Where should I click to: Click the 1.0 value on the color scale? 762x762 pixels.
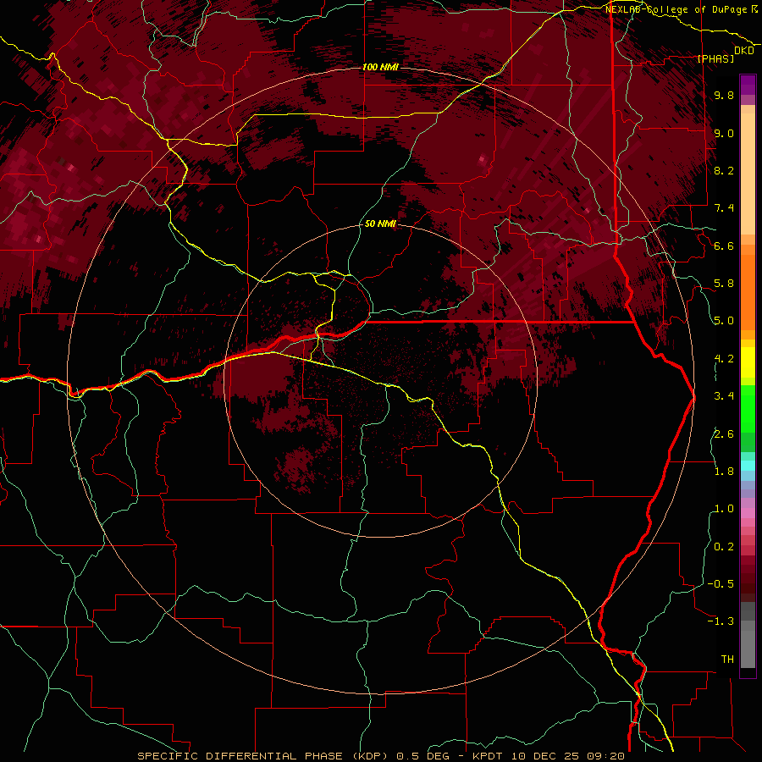(x=724, y=509)
